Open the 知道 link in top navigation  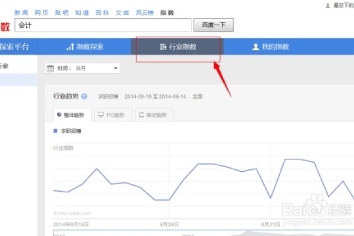pyautogui.click(x=82, y=12)
